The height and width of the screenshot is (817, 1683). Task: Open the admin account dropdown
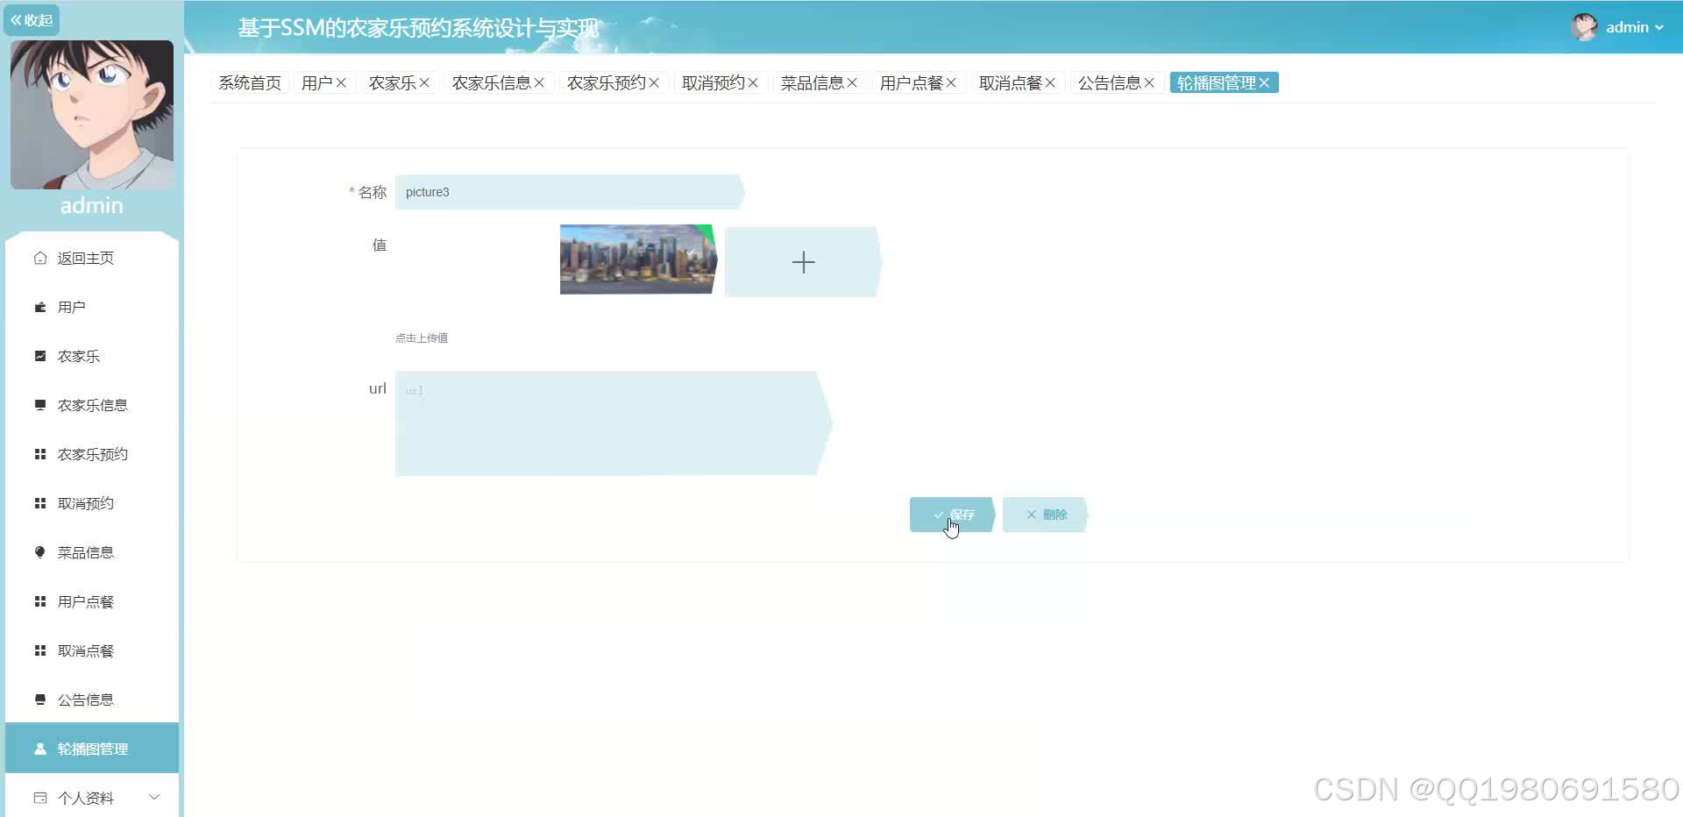point(1634,27)
